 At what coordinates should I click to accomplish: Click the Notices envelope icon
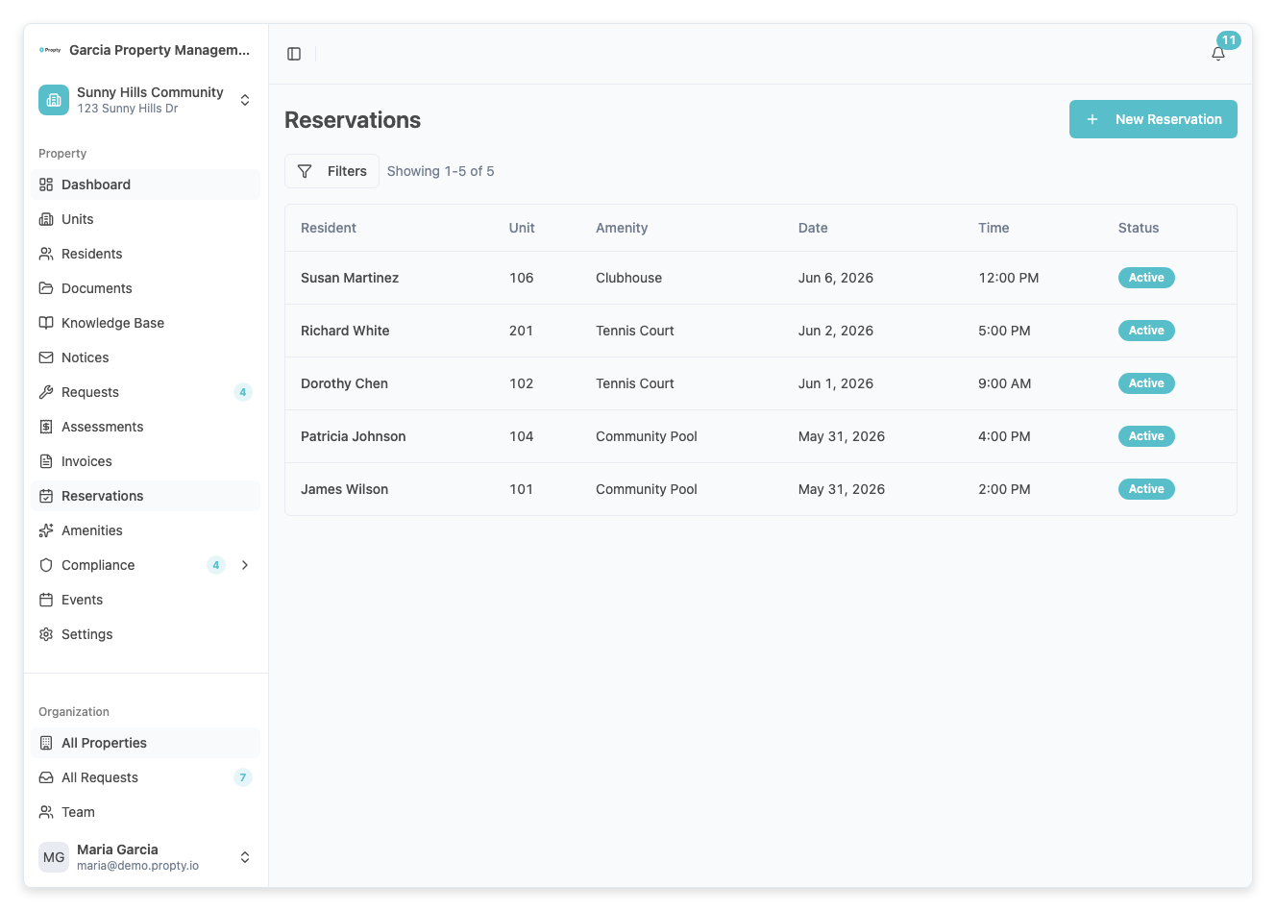pyautogui.click(x=46, y=357)
